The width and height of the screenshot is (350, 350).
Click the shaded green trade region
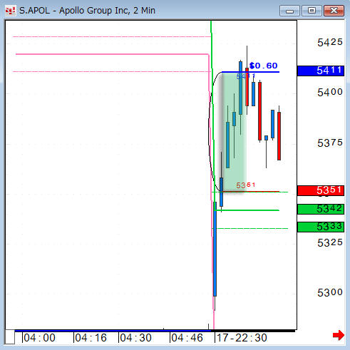(x=234, y=132)
